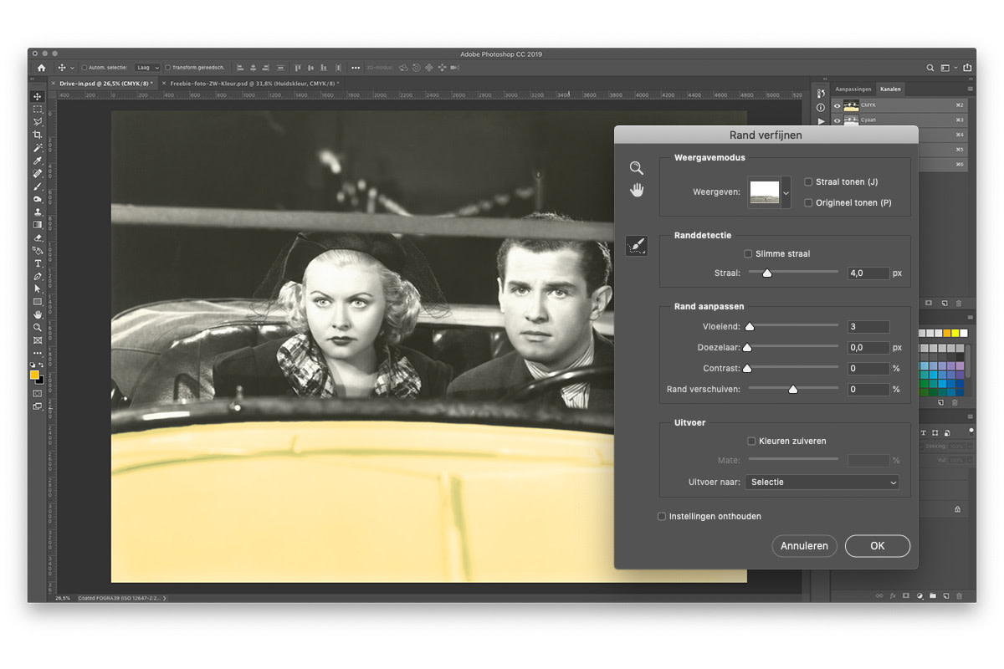Open the Kanalen panel menu
The height and width of the screenshot is (669, 1004).
tap(970, 89)
